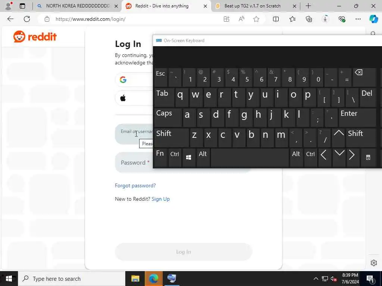Tap the down arrow key on keyboard
The width and height of the screenshot is (382, 286).
click(339, 158)
